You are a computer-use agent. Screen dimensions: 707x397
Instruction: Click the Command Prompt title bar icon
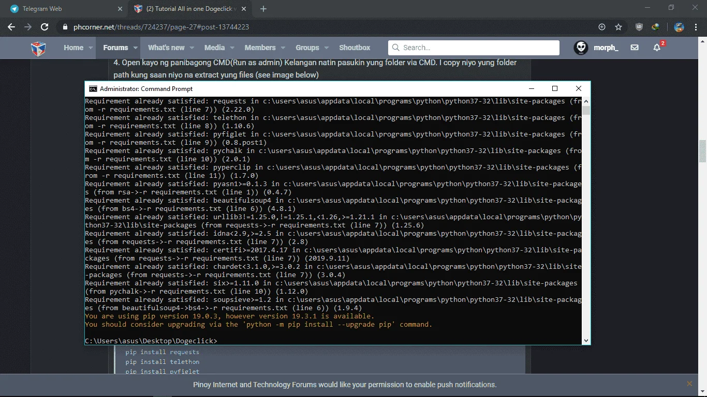coord(93,89)
